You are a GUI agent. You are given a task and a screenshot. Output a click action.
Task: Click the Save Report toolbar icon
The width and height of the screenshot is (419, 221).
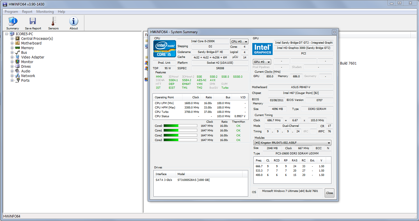[x=33, y=23]
